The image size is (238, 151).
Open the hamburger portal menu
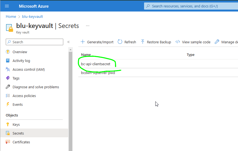pyautogui.click(x=7, y=6)
